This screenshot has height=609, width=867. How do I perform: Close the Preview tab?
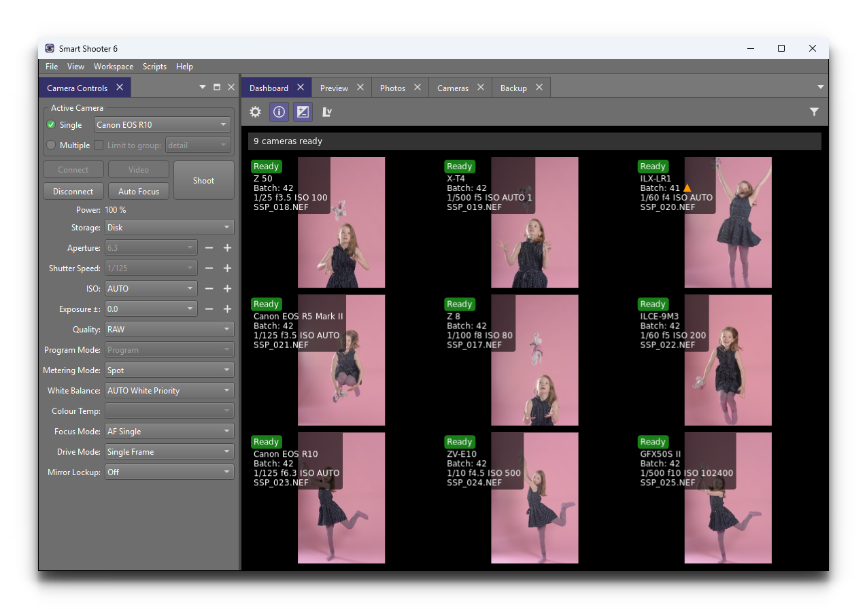tap(360, 87)
